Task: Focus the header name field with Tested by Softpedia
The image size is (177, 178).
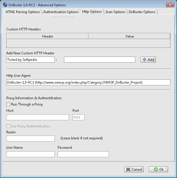Action: point(31,60)
